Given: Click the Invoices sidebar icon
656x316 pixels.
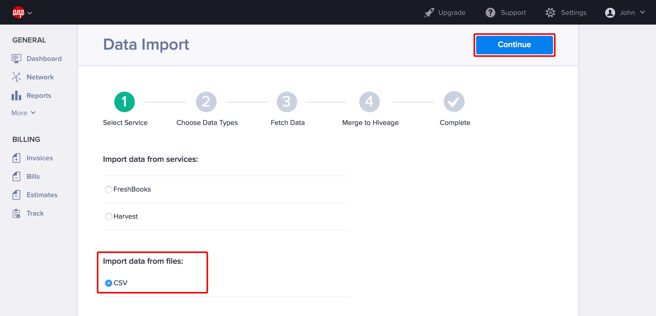Looking at the screenshot, I should [x=16, y=158].
